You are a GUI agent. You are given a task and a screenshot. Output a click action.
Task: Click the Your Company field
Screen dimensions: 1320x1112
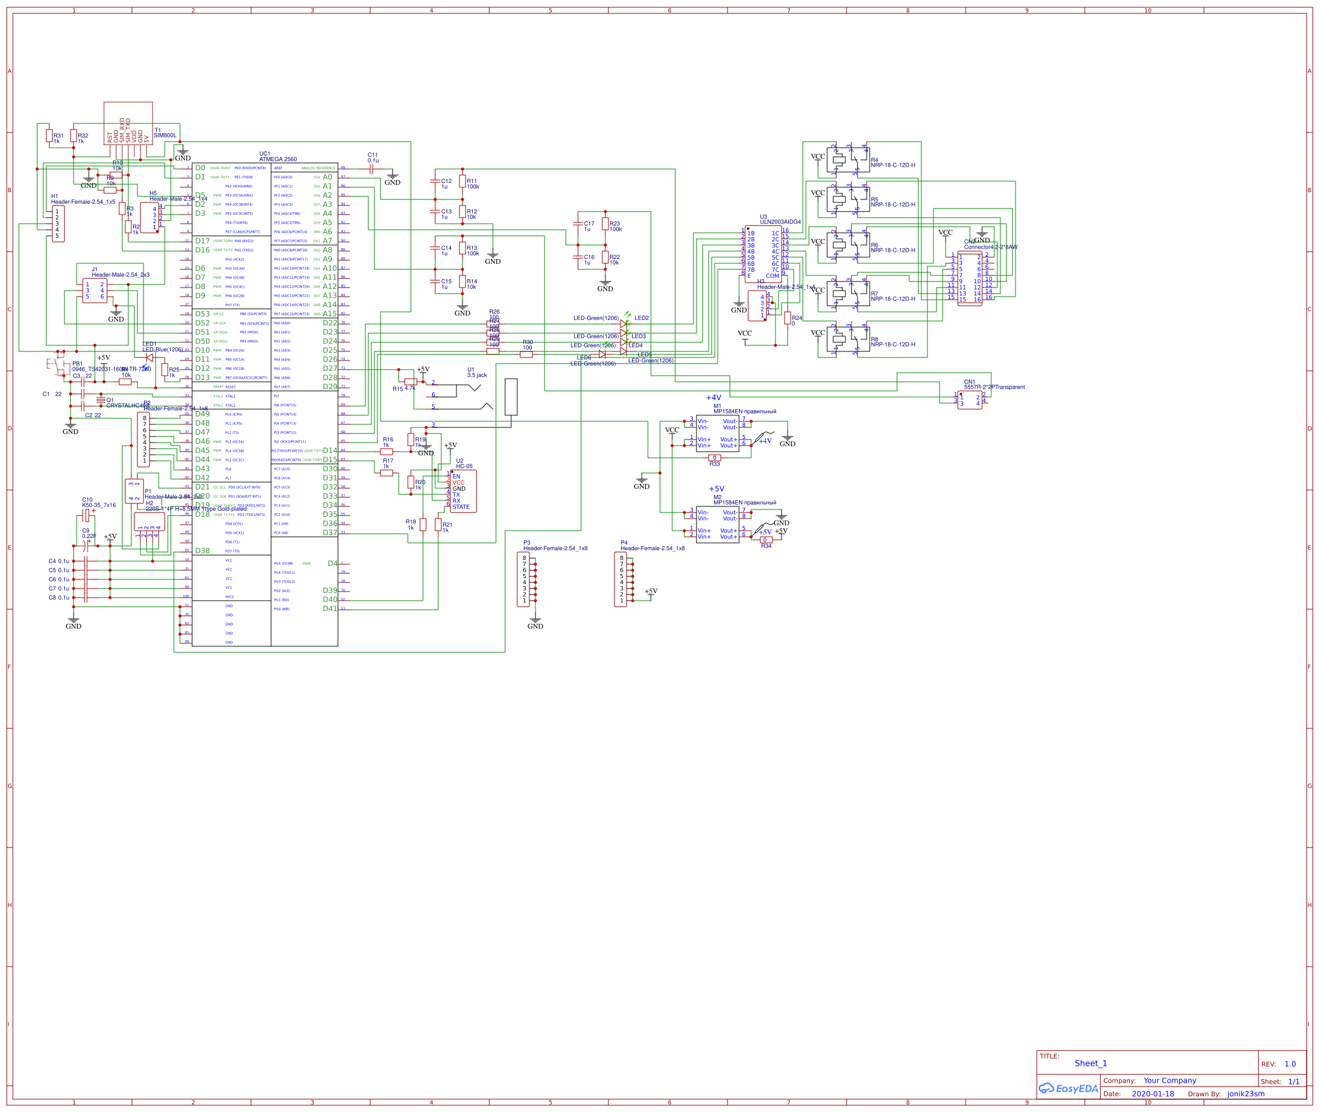coord(1169,1080)
